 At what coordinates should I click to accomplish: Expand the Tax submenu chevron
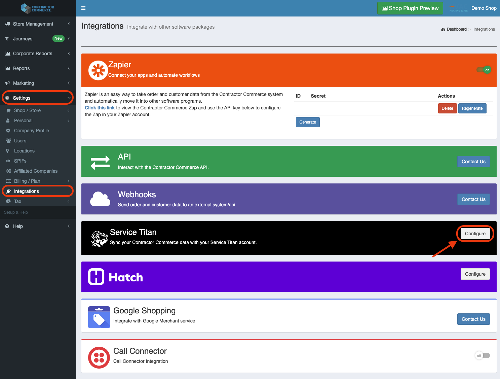tap(69, 201)
